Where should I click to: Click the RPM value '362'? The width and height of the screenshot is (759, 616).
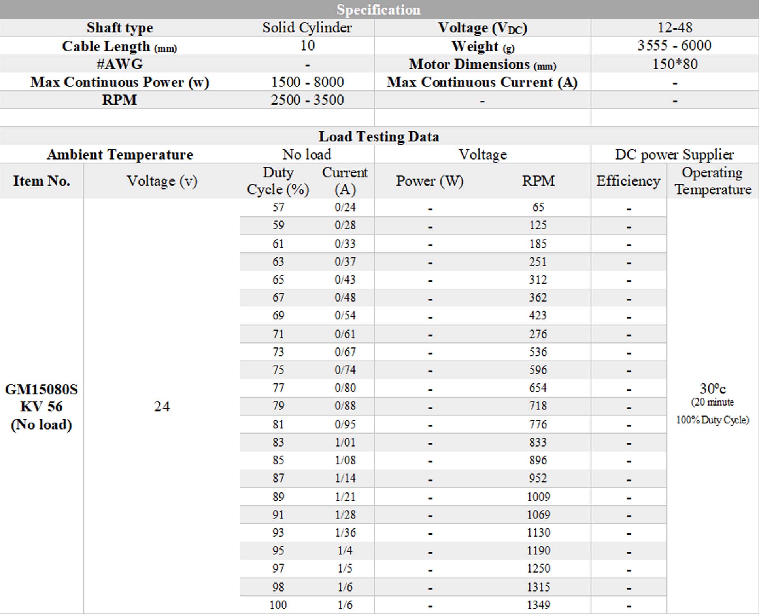click(538, 297)
